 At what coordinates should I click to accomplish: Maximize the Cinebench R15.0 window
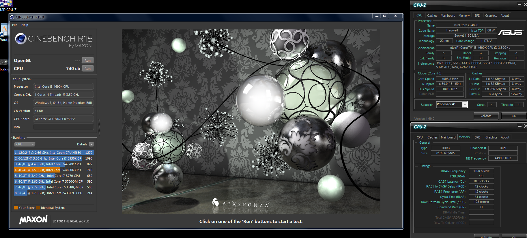click(385, 16)
